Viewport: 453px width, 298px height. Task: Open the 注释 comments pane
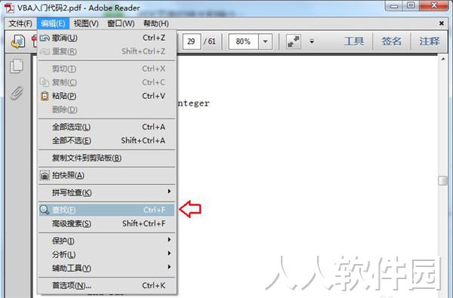click(x=430, y=41)
